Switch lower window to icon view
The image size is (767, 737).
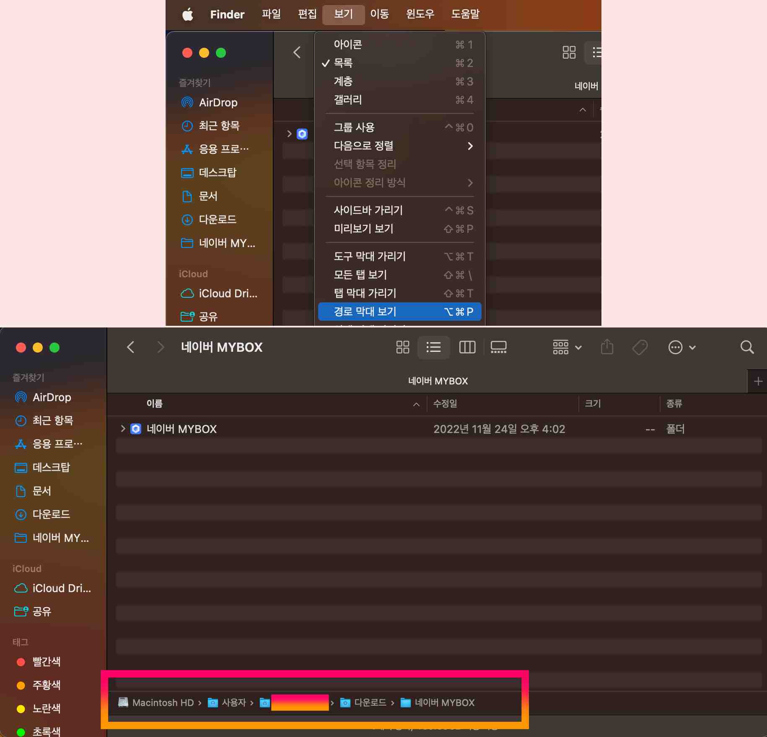[x=403, y=347]
